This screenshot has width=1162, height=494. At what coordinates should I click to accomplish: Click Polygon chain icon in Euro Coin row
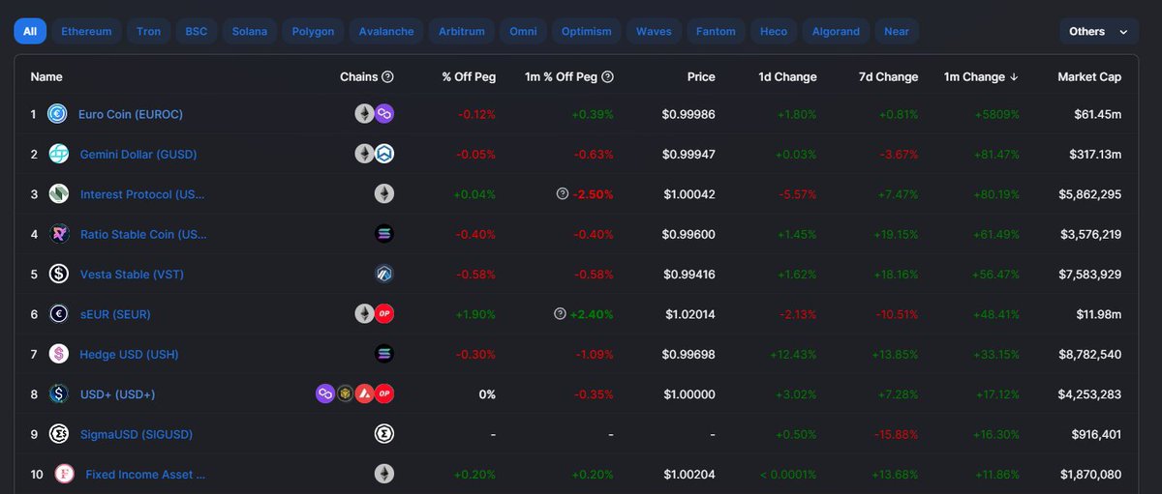coord(384,114)
